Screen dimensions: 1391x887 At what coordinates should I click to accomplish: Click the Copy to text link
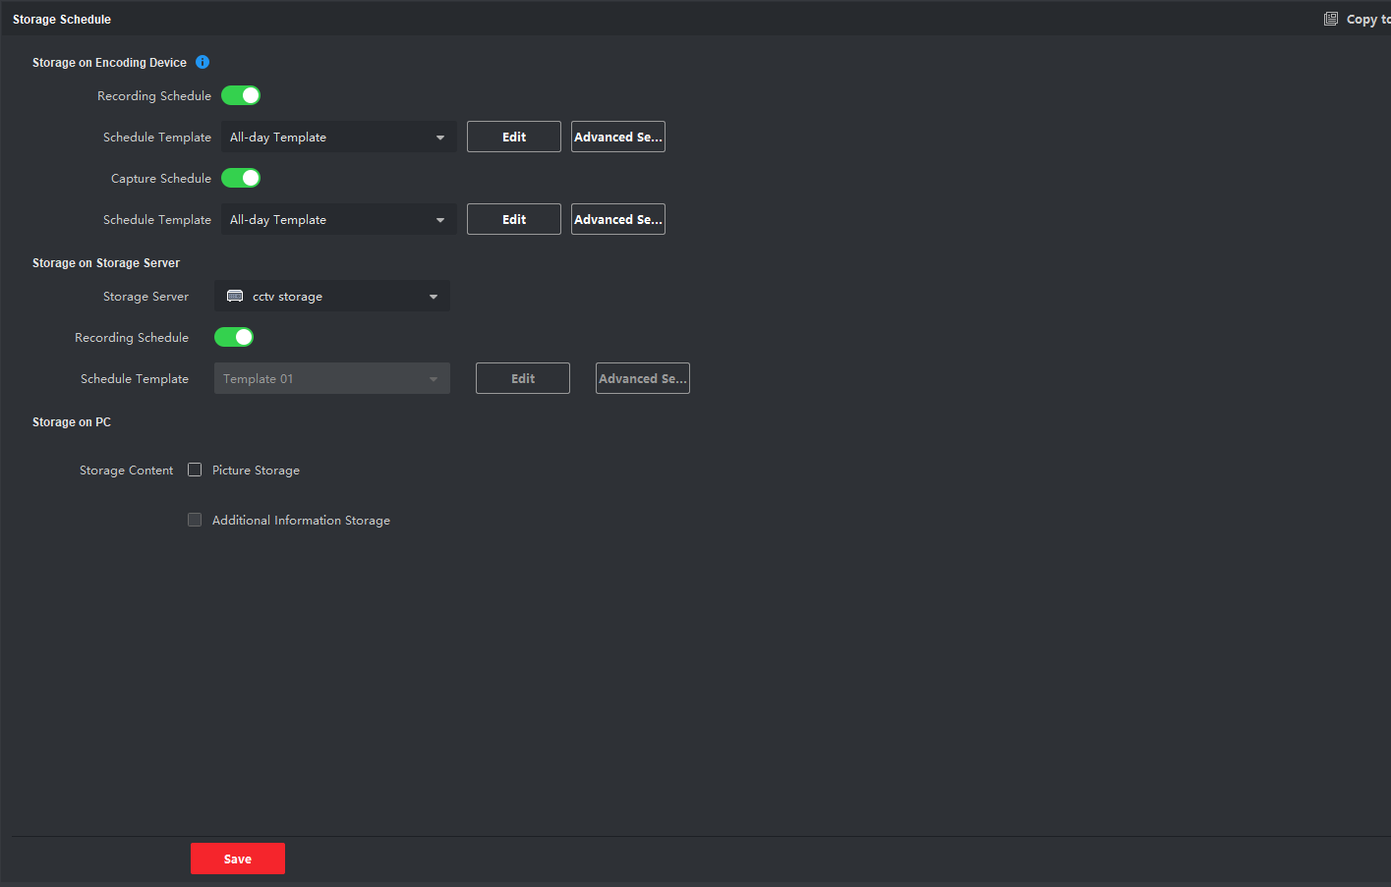pyautogui.click(x=1368, y=19)
